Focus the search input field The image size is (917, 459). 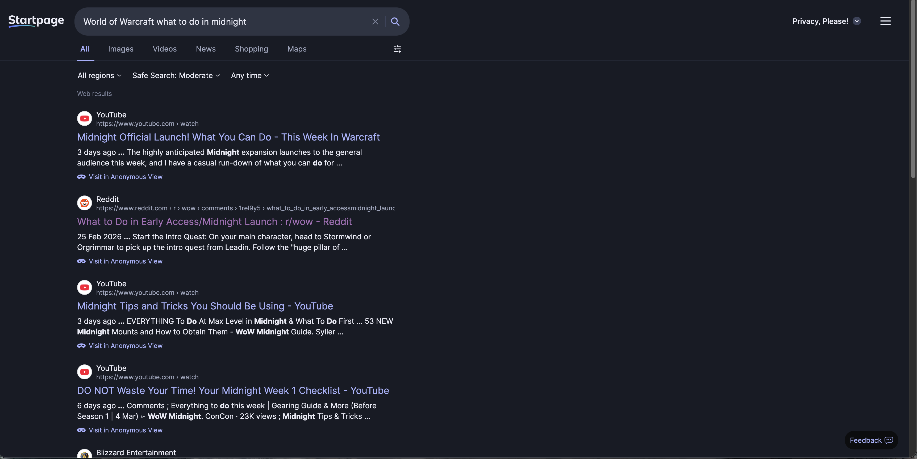tap(224, 22)
